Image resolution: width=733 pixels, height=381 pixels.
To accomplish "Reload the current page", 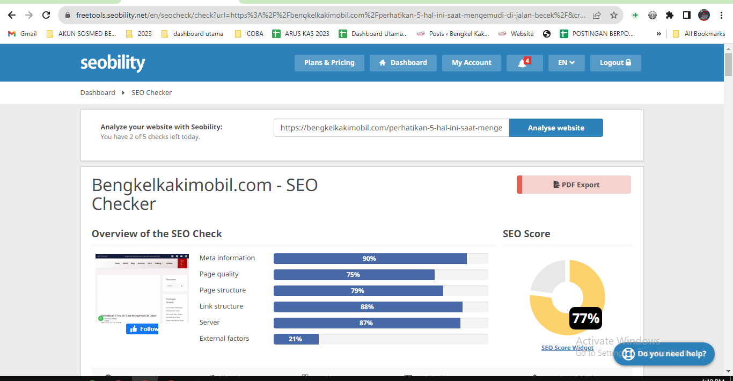I will click(46, 15).
